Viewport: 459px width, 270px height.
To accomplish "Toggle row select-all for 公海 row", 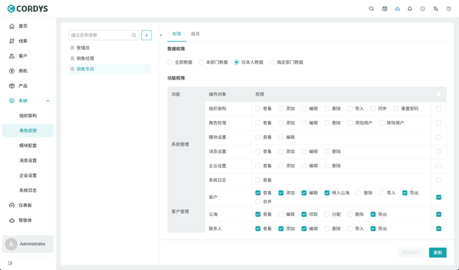I will click(x=438, y=214).
